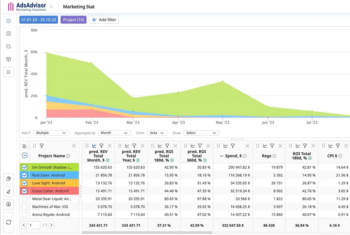
Task: Click chart icon of pred. REV Total Month column
Action: pyautogui.click(x=94, y=146)
